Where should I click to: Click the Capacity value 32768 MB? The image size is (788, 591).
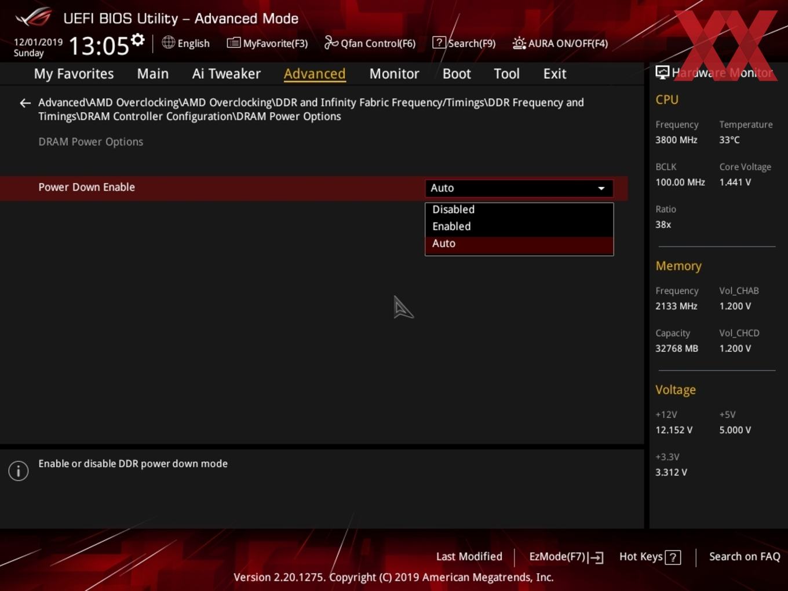coord(677,349)
